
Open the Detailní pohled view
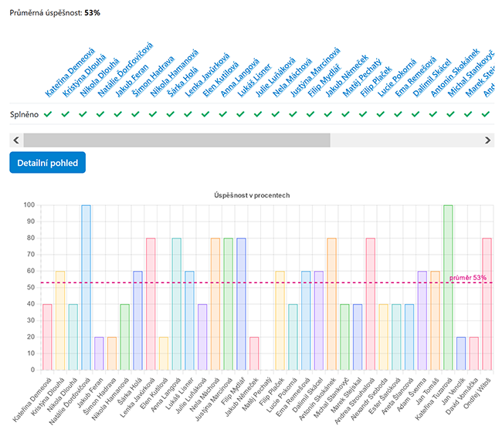click(48, 164)
